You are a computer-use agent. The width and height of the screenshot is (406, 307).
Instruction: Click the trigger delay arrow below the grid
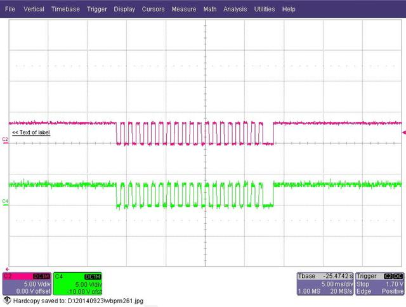(x=7, y=269)
